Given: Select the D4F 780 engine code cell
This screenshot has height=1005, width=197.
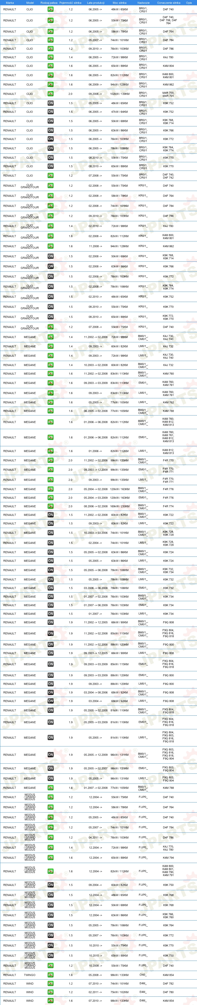Looking at the screenshot, I should pos(168,992).
